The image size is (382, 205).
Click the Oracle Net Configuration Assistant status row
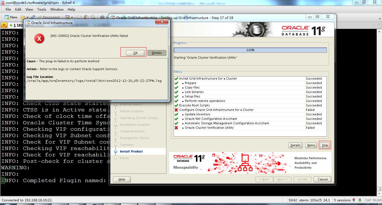(250, 119)
